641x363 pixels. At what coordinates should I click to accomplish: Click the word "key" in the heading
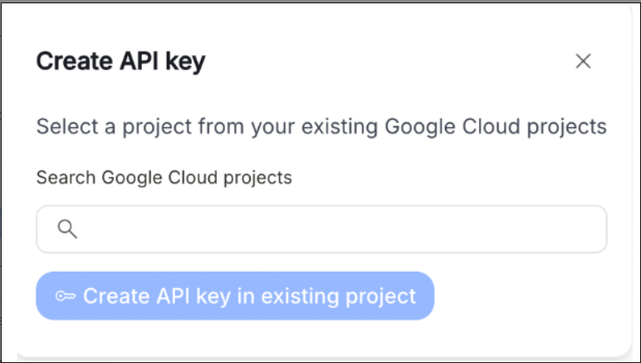click(x=185, y=62)
